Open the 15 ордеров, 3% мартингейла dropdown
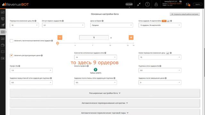This screenshot has width=205, height=115. pyautogui.click(x=160, y=25)
